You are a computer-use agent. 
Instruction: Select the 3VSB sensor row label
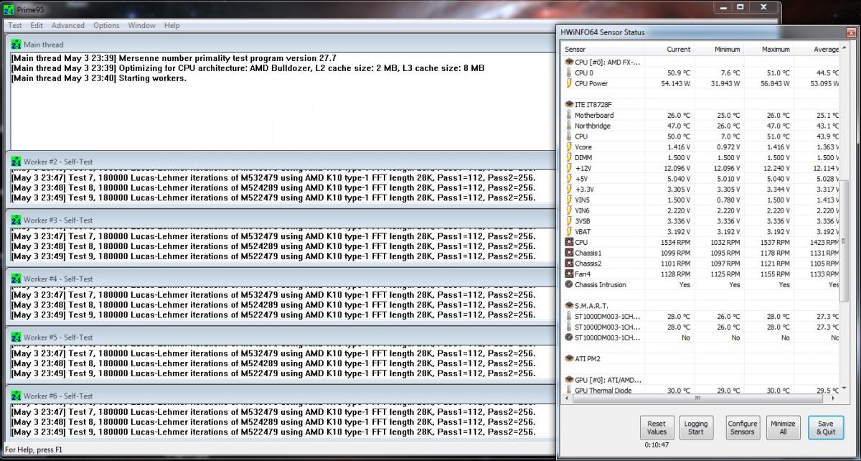tap(583, 221)
